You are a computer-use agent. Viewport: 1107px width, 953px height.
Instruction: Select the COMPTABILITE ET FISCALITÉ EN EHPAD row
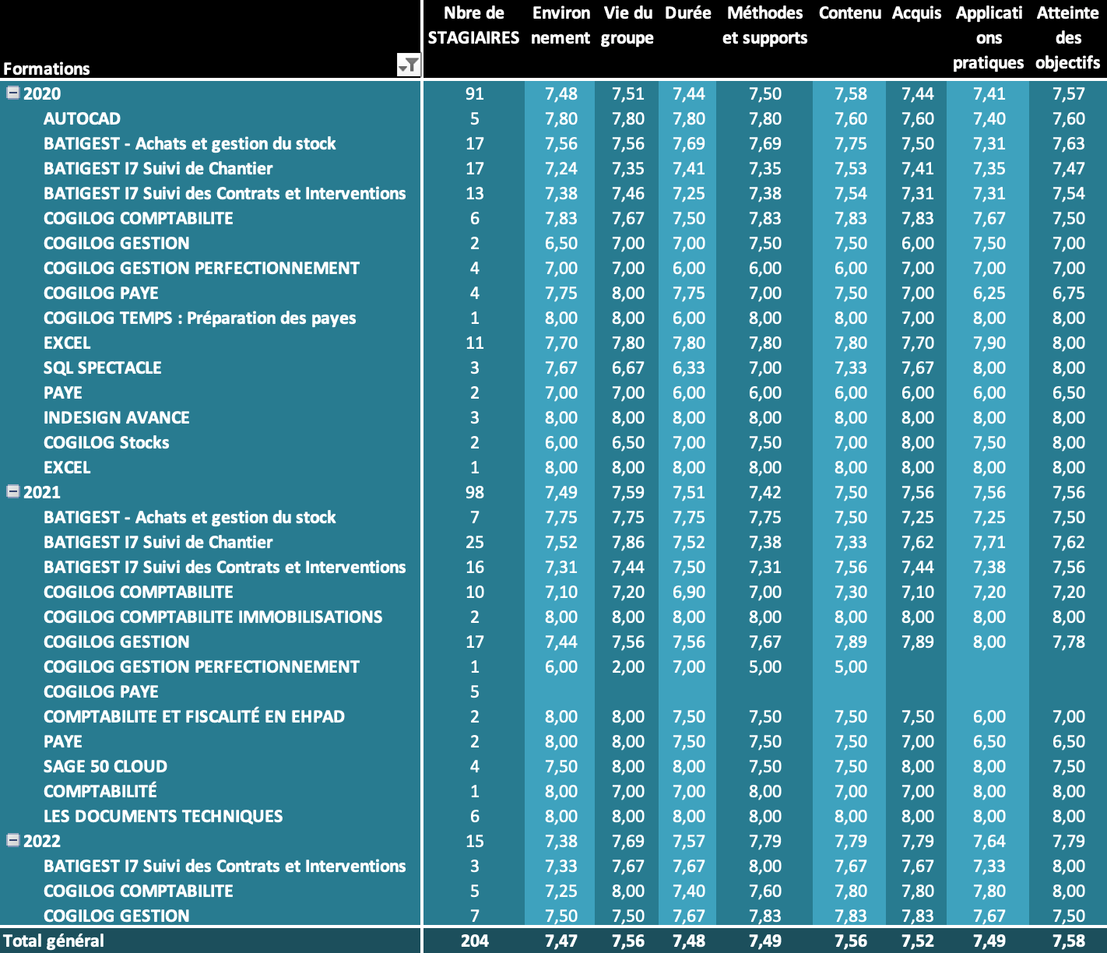(553, 716)
